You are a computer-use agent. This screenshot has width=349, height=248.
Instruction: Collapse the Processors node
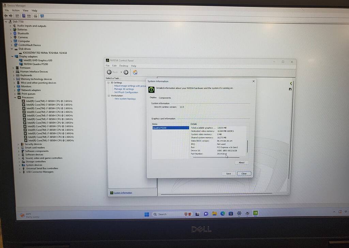click(15, 97)
